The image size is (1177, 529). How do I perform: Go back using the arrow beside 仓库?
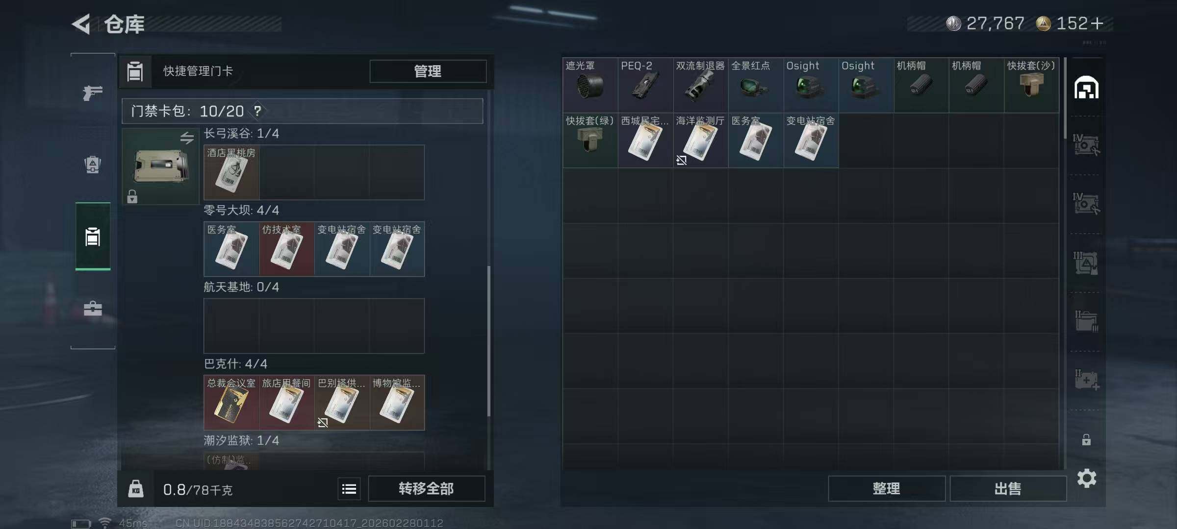(81, 24)
